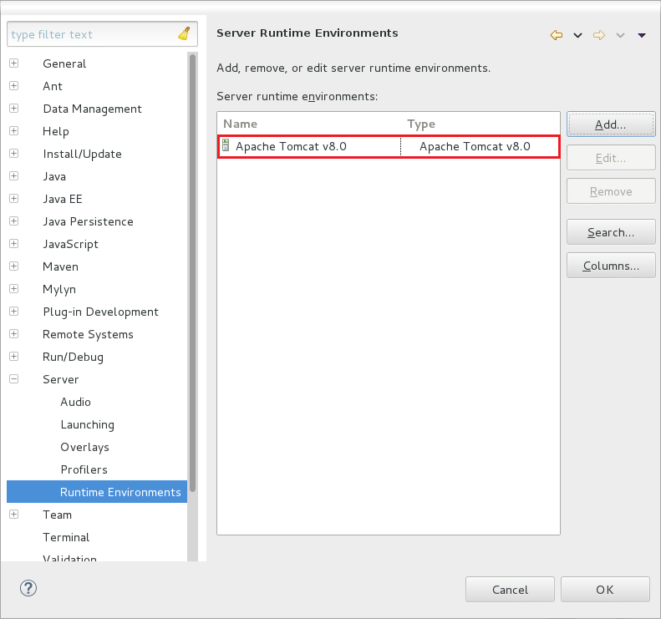
Task: Open the forward history dropdown arrow
Action: coord(620,35)
